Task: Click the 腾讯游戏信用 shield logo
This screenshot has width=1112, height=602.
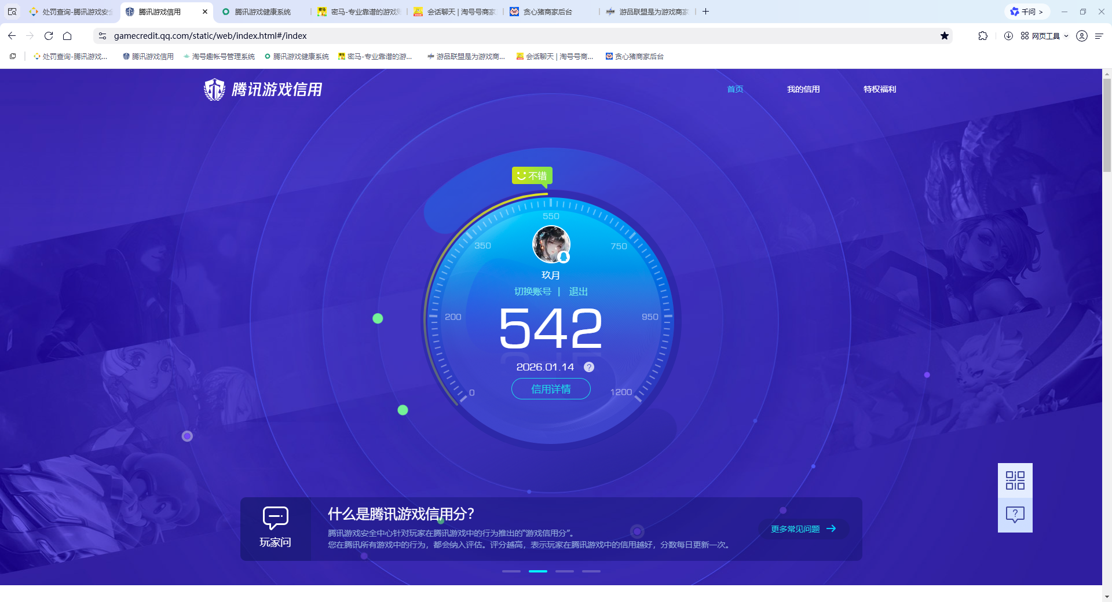Action: (x=214, y=89)
